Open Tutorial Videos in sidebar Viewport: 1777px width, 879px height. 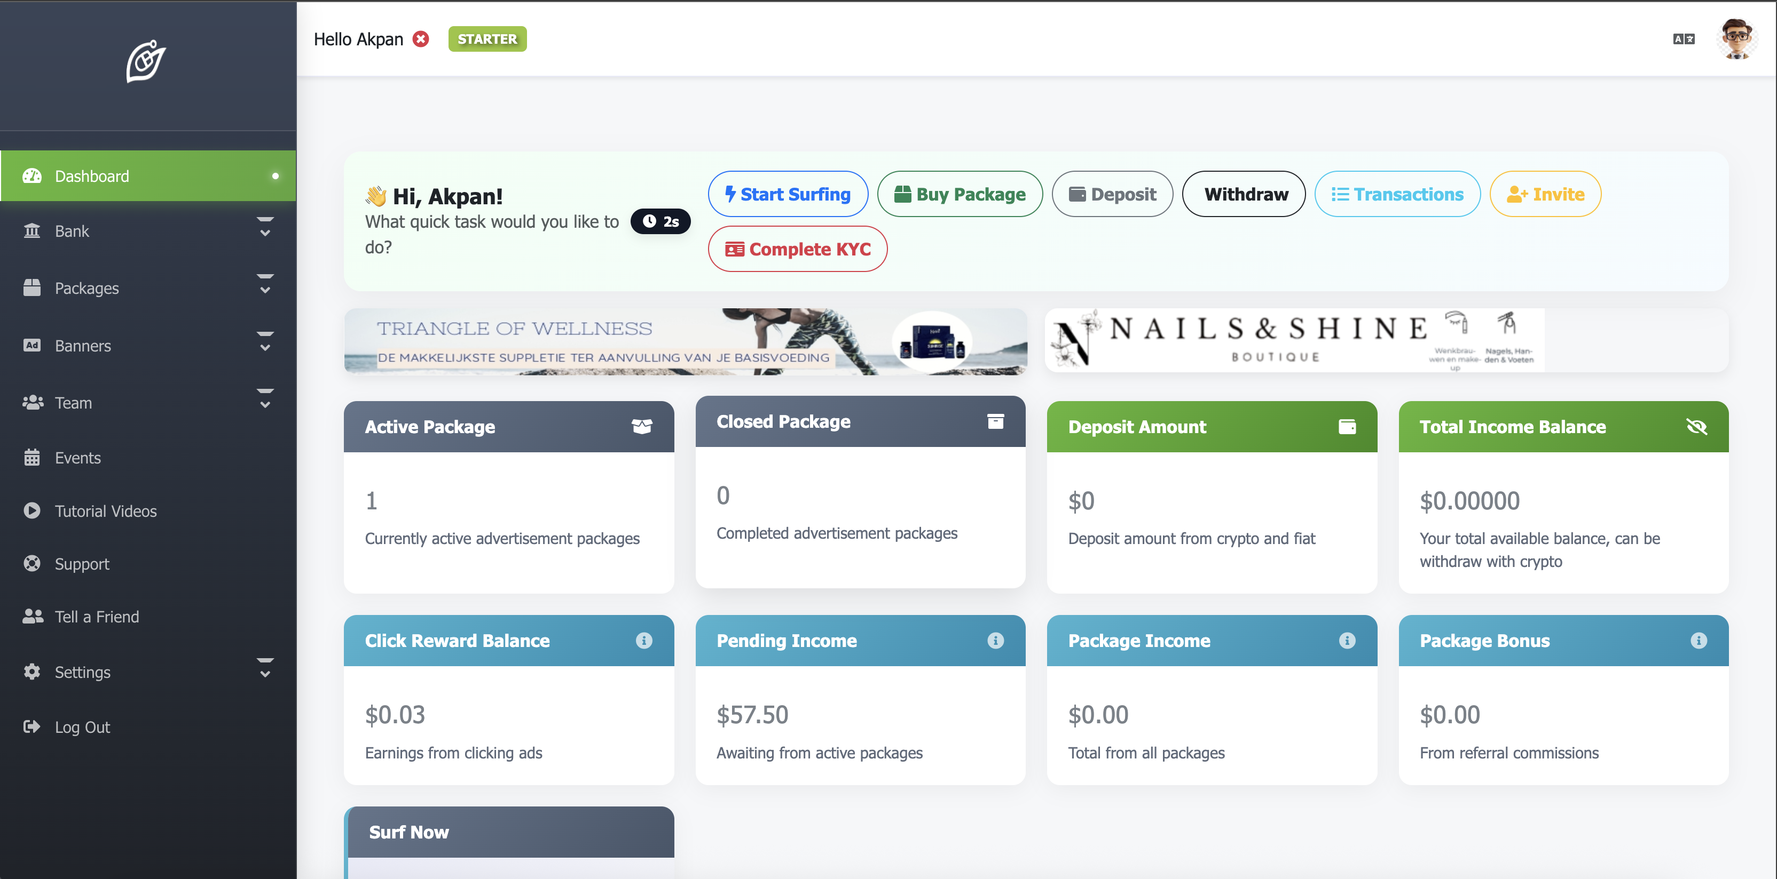[106, 510]
